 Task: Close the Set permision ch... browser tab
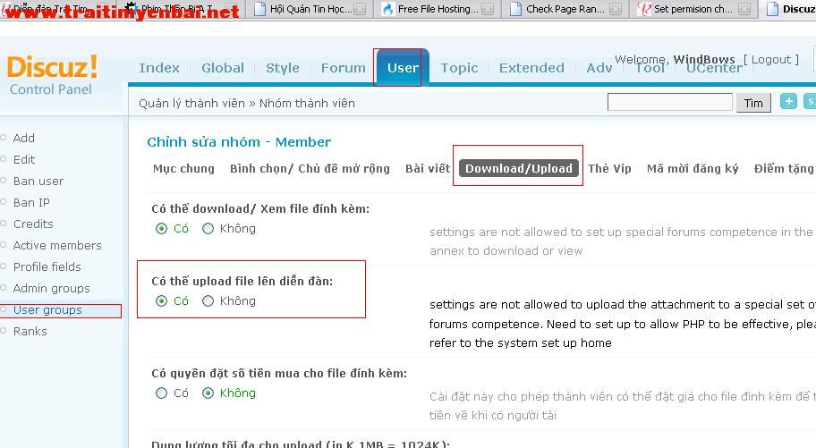pos(744,9)
